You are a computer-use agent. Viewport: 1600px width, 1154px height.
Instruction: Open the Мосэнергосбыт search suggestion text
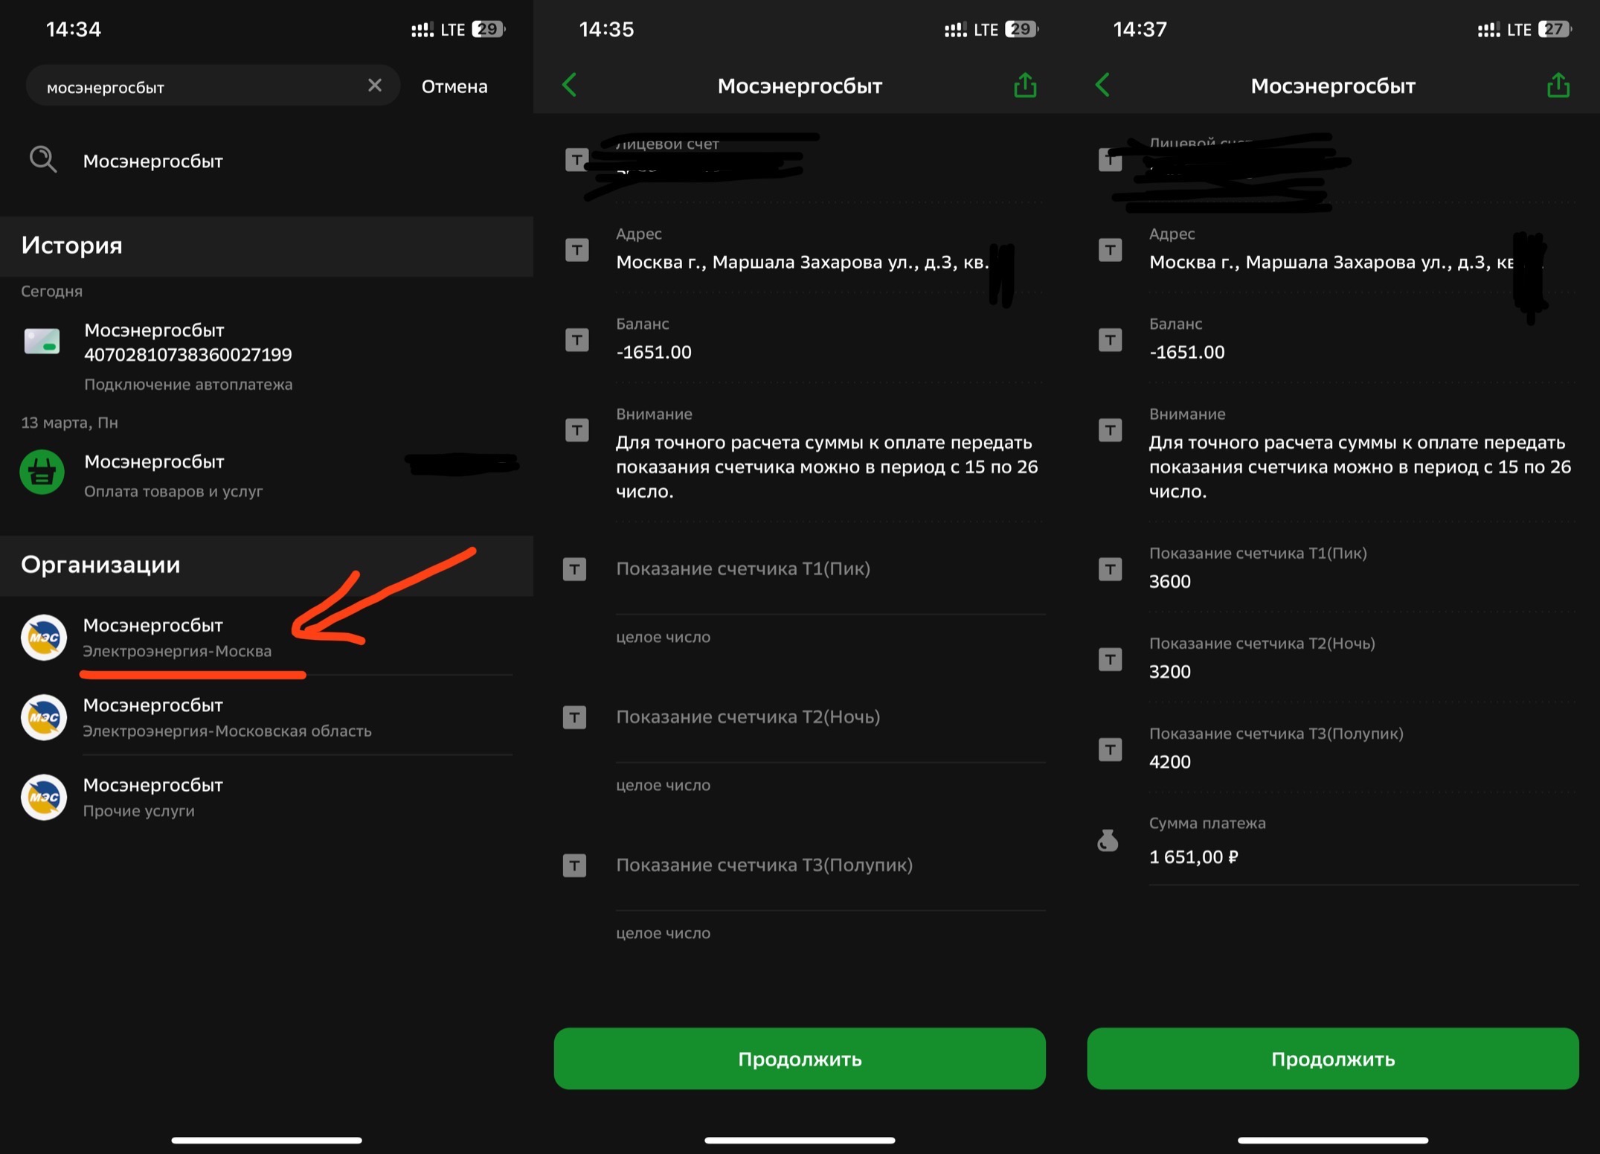tap(152, 161)
